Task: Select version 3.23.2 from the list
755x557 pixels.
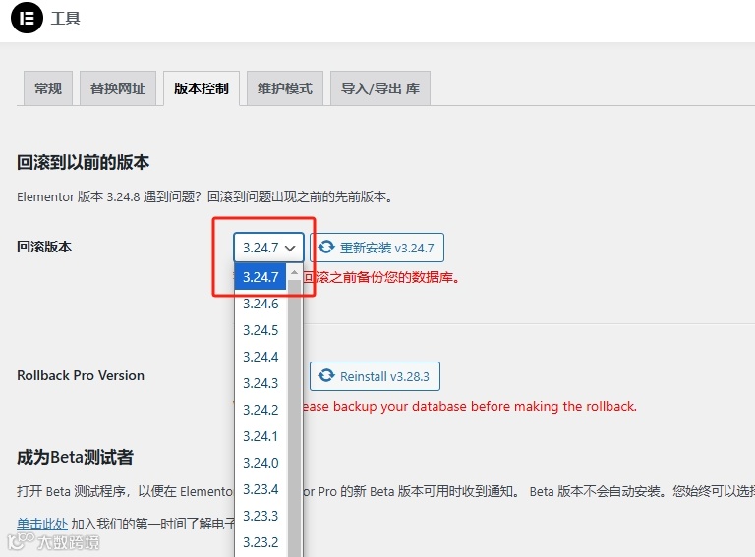Action: (x=261, y=542)
